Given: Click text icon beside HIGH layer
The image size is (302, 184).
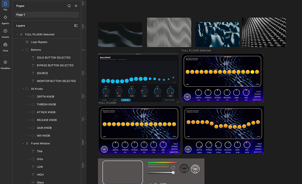Looking at the screenshot, I should [33, 175].
